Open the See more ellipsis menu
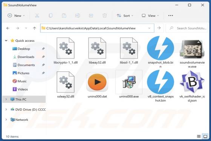 (x=170, y=15)
